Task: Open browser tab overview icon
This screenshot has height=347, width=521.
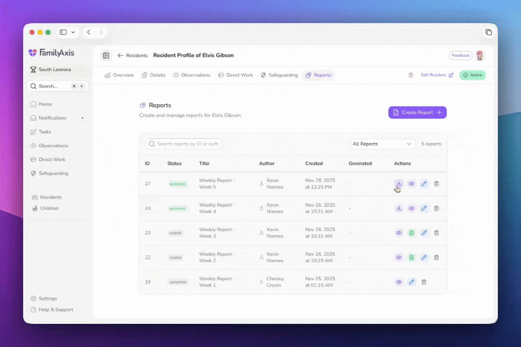Action: (488, 32)
